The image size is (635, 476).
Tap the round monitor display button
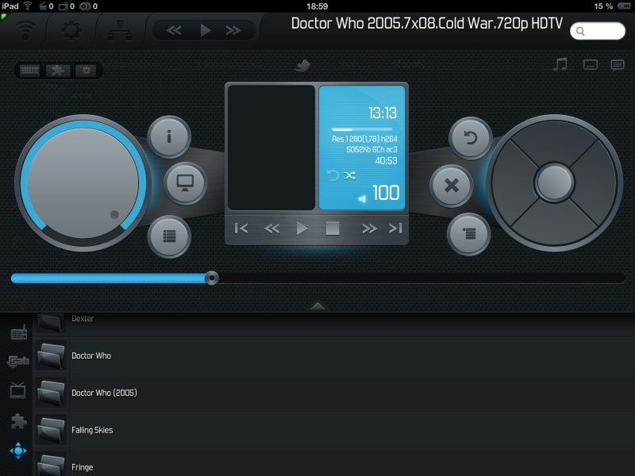(x=185, y=183)
